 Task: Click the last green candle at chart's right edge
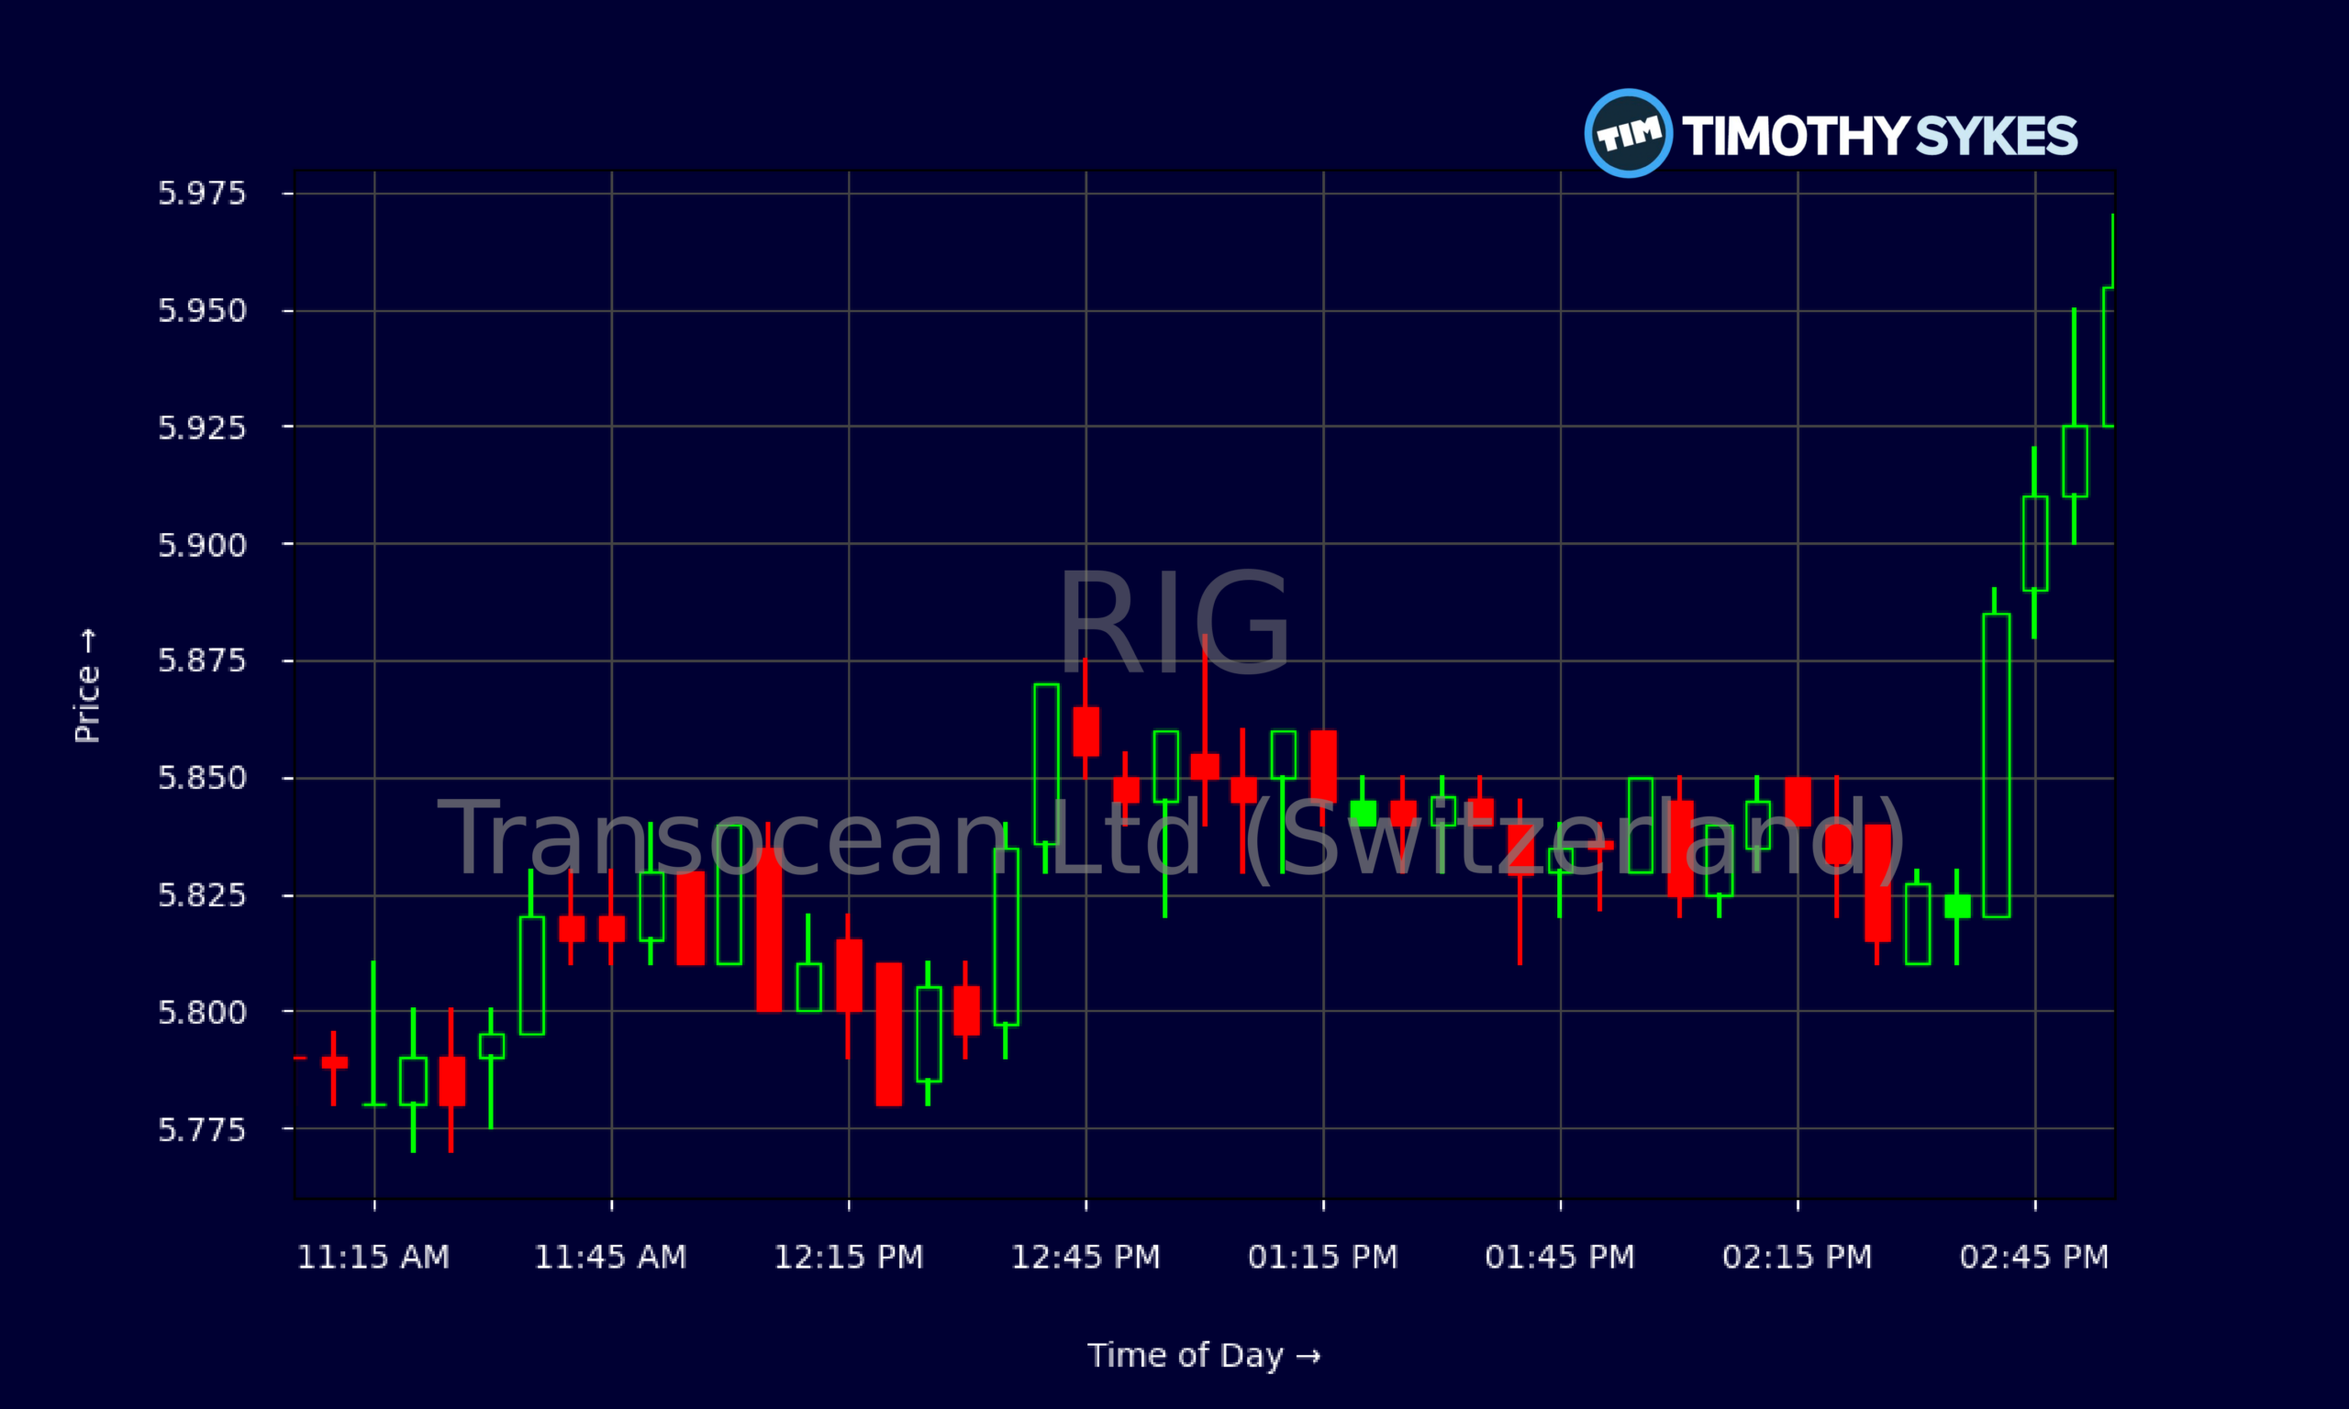point(2108,357)
